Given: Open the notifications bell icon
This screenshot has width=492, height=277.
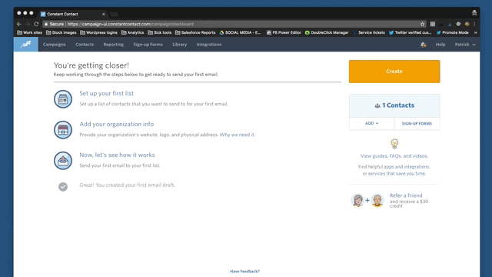Looking at the screenshot, I should click(x=424, y=45).
